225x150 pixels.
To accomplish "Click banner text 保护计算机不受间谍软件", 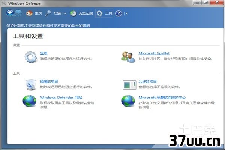I will (x=48, y=25).
